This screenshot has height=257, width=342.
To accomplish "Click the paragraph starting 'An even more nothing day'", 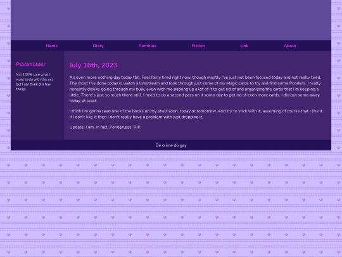I will point(196,89).
